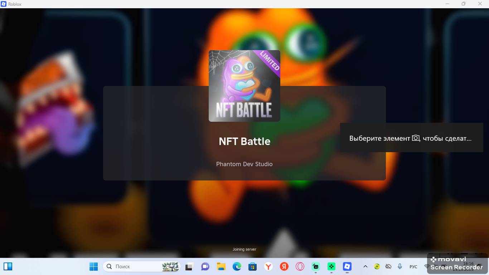Close the Roblox window

[480, 4]
